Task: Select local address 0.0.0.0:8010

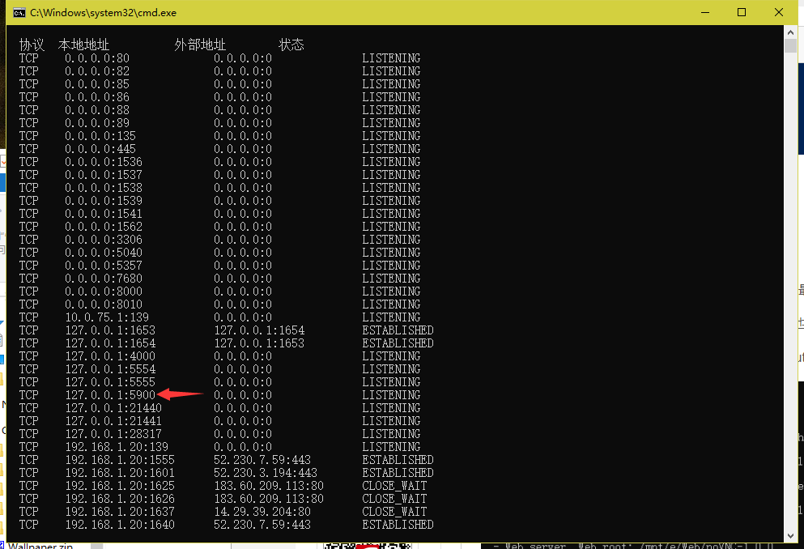Action: pyautogui.click(x=104, y=304)
